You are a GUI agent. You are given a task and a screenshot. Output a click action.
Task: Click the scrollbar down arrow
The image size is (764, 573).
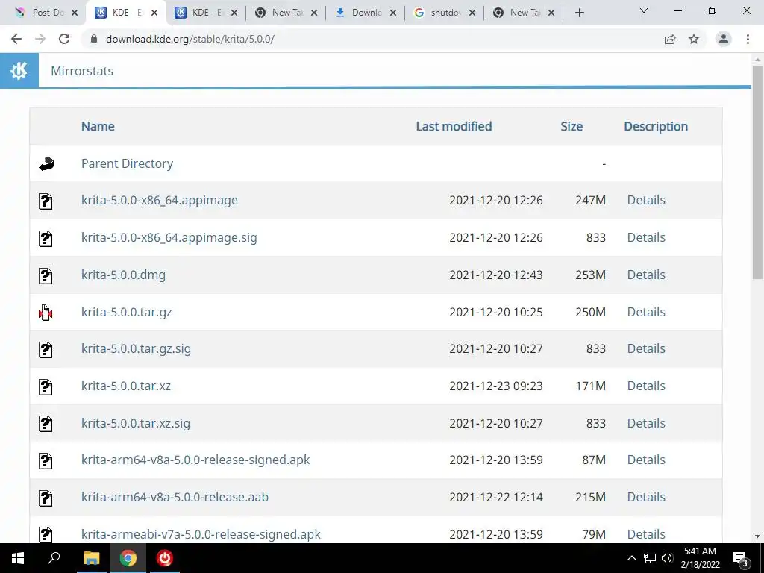pyautogui.click(x=757, y=536)
